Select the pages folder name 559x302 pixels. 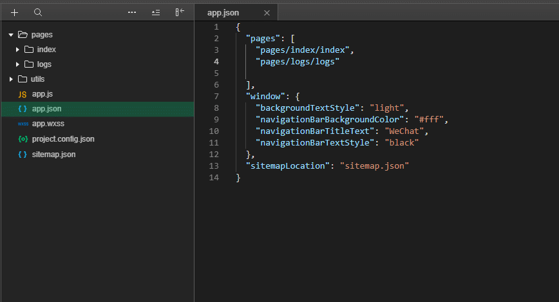click(x=42, y=35)
